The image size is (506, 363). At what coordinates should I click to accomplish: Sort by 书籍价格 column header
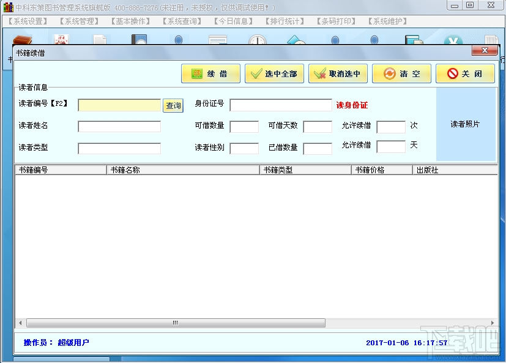pyautogui.click(x=382, y=170)
